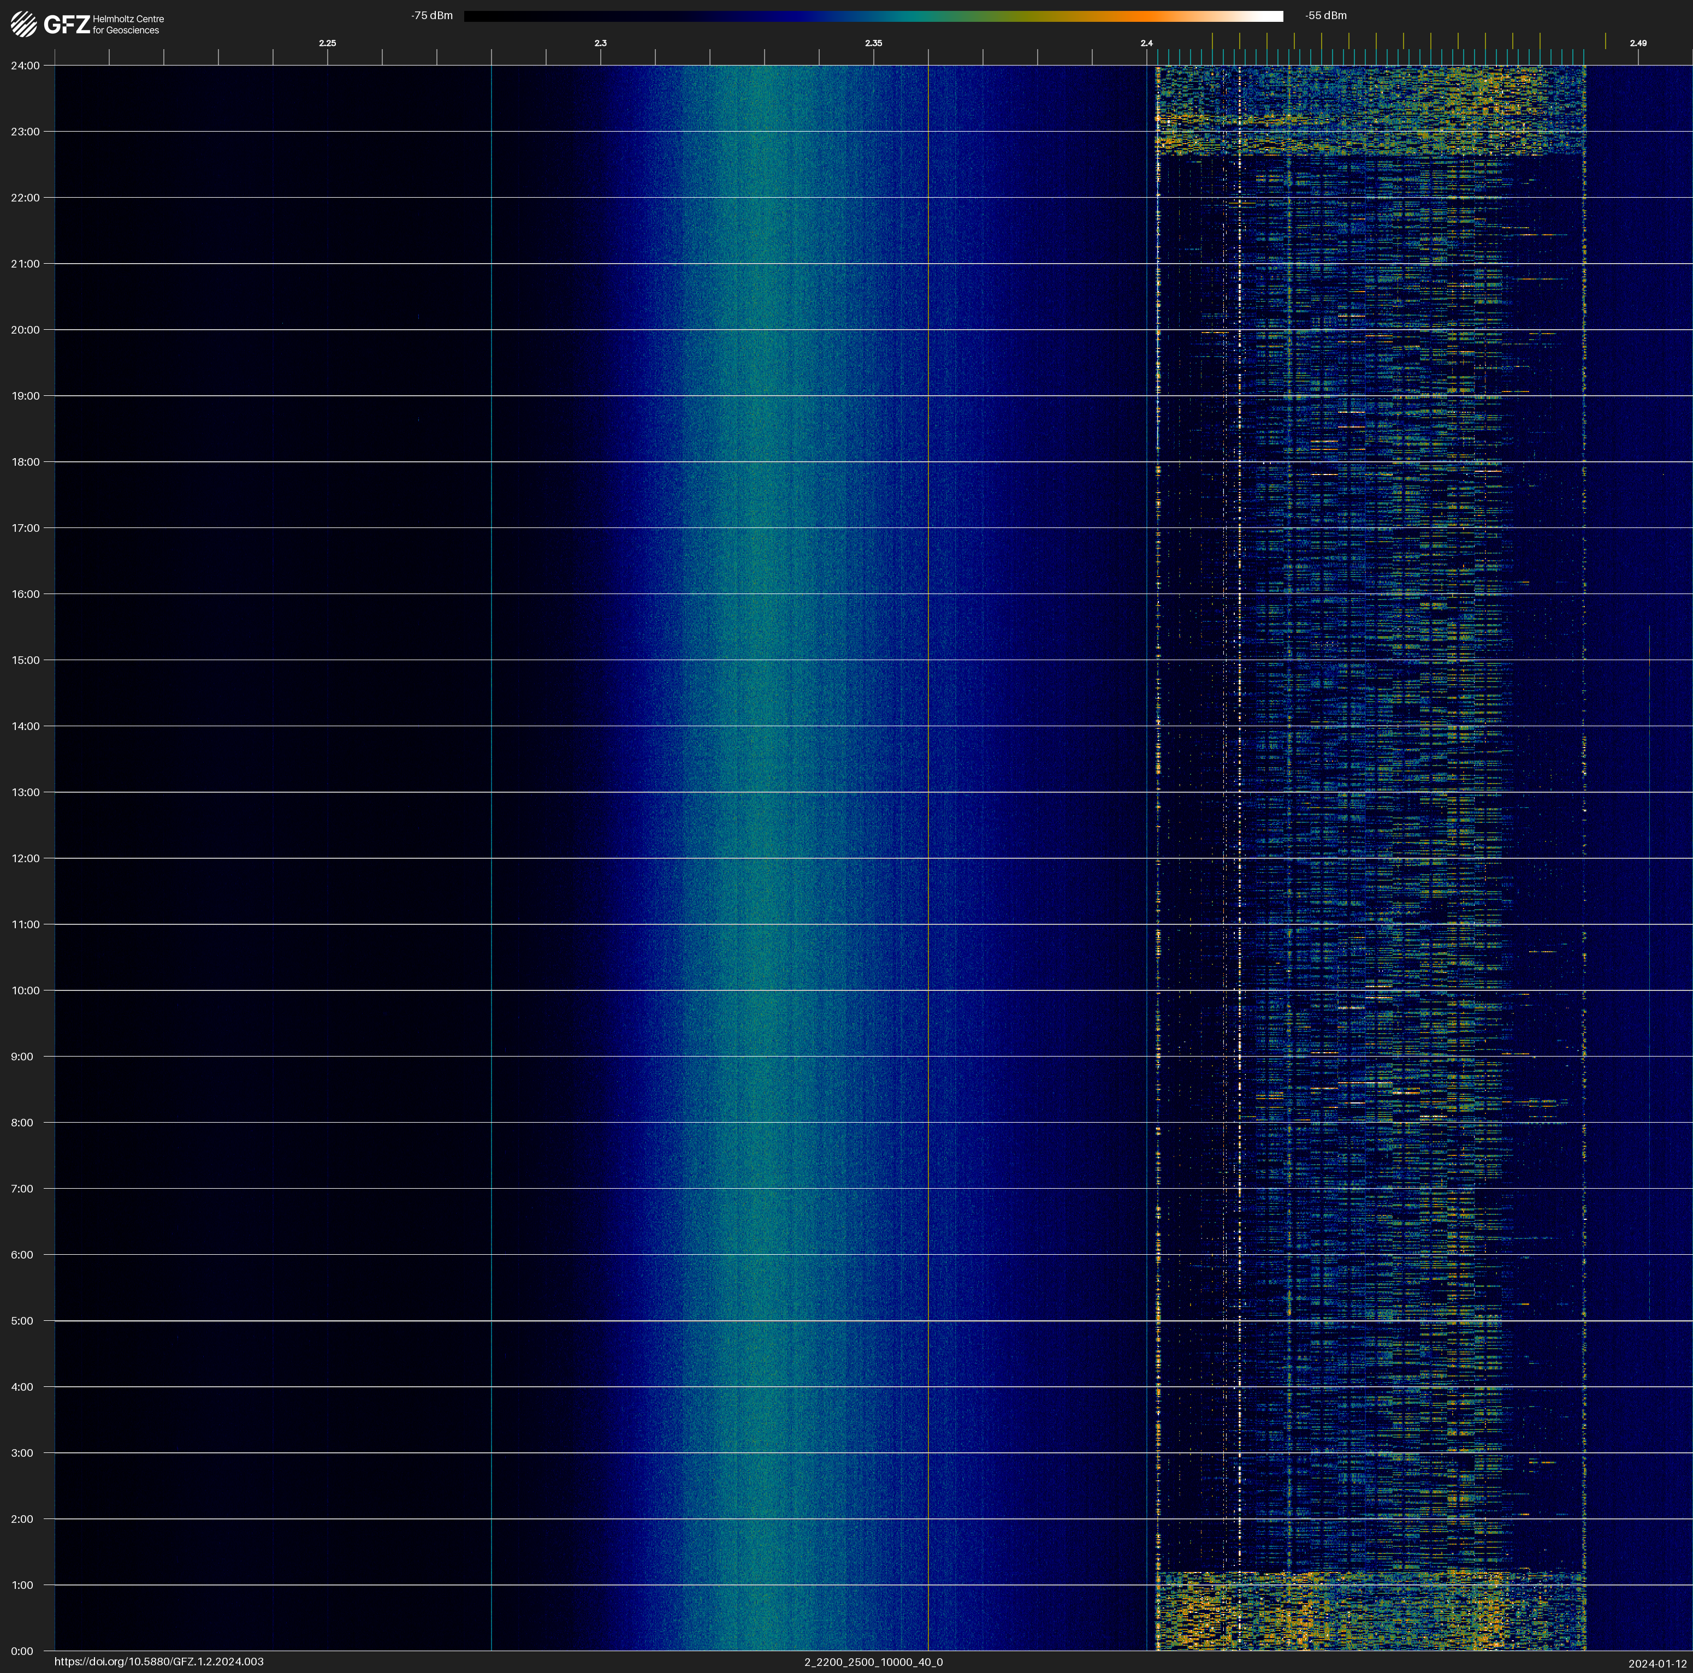Click the 2024-01-12 date label
The width and height of the screenshot is (1693, 1673).
pos(1657,1663)
